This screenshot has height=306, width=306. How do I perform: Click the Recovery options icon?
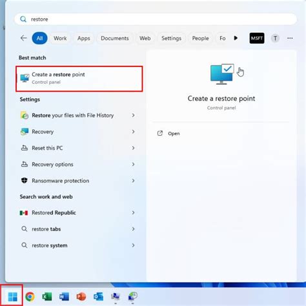point(25,164)
